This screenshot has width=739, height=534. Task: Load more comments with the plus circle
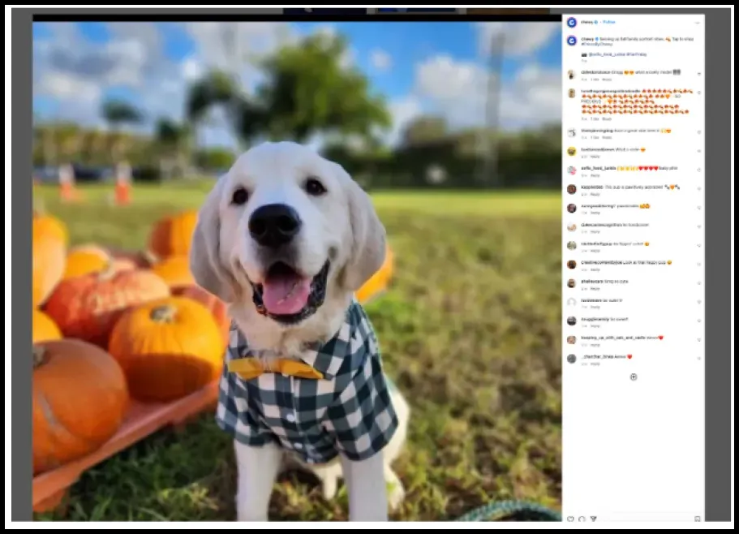[x=634, y=377]
